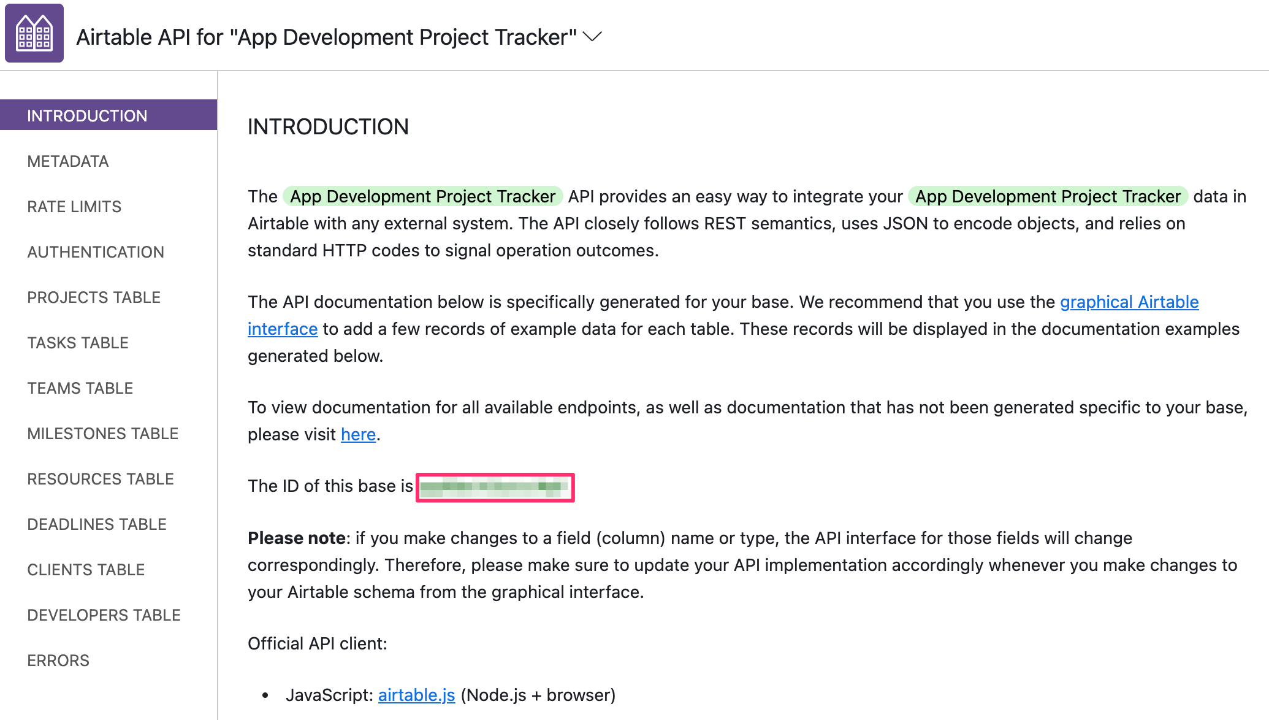This screenshot has height=720, width=1269.
Task: Open TASKS TABLE documentation
Action: point(78,343)
